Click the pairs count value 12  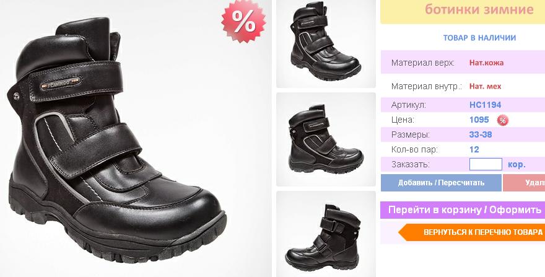tap(474, 149)
